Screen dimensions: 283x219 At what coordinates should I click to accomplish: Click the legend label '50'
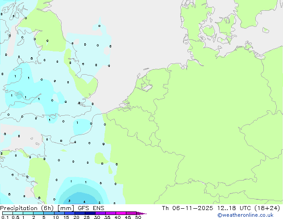[x=138, y=217]
